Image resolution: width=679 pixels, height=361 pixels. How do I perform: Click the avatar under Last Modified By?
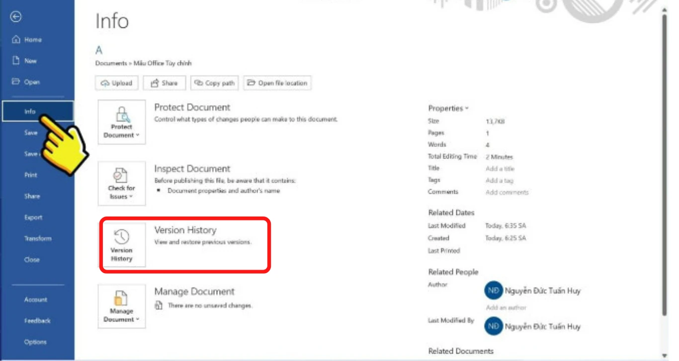tap(494, 327)
